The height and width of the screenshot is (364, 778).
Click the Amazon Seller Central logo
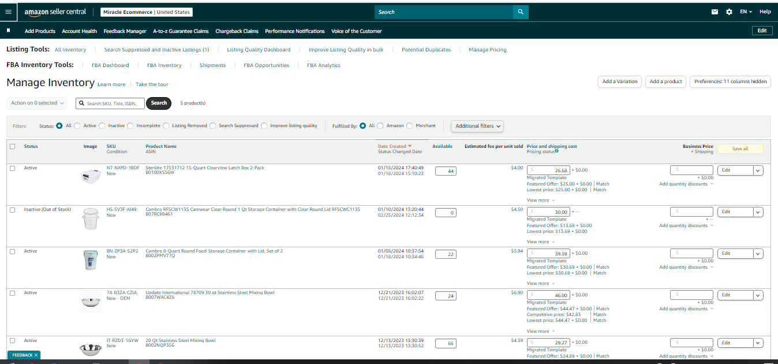click(x=55, y=12)
